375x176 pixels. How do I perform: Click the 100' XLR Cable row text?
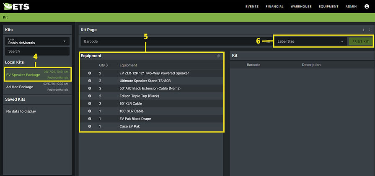click(132, 111)
